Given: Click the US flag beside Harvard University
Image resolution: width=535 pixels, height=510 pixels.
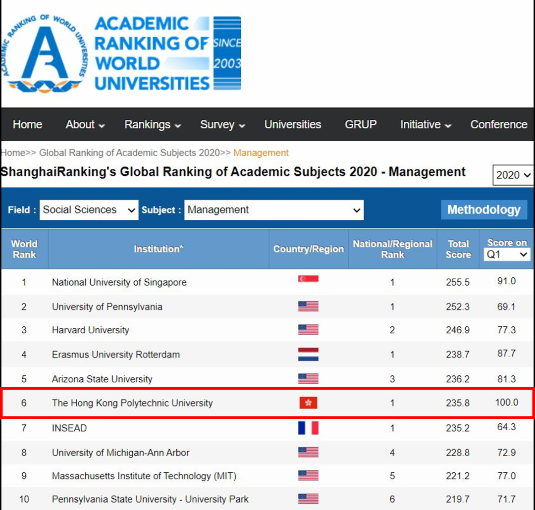Looking at the screenshot, I should click(308, 330).
